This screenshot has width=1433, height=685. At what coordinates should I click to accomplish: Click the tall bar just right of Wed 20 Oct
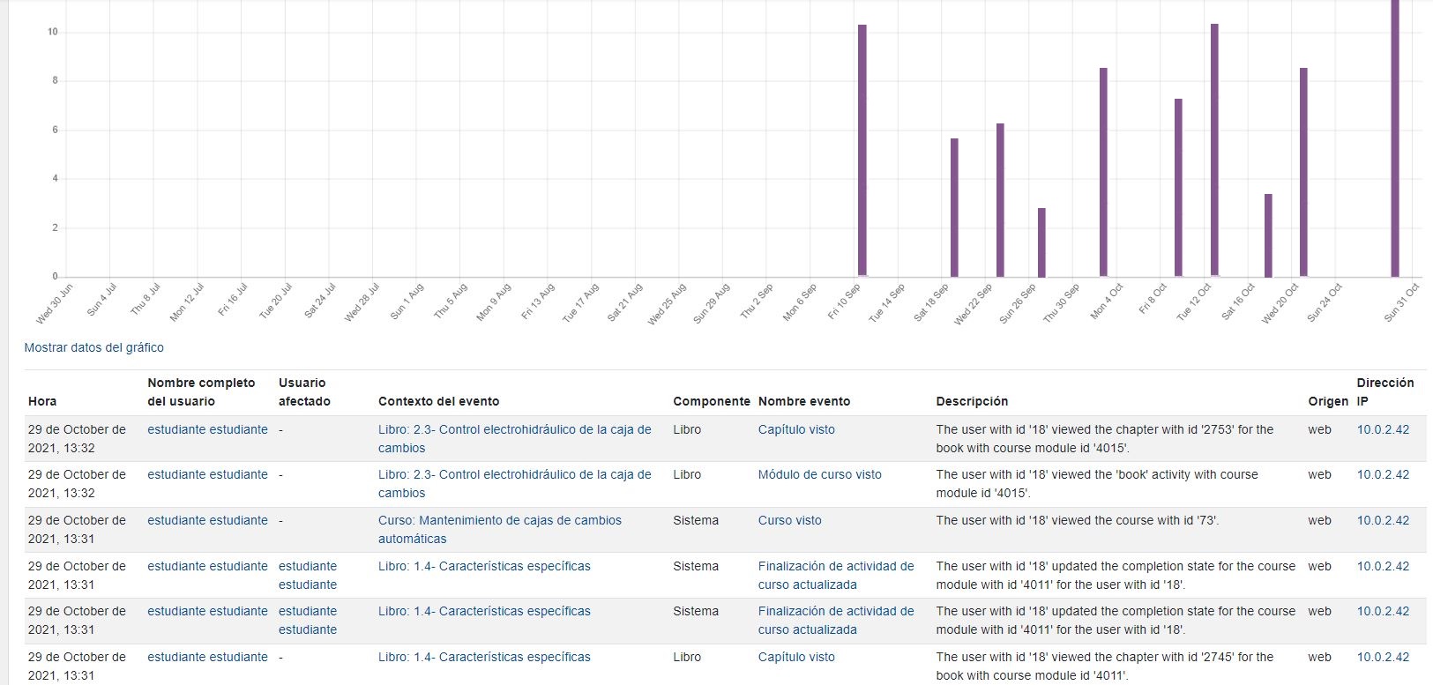[1303, 172]
